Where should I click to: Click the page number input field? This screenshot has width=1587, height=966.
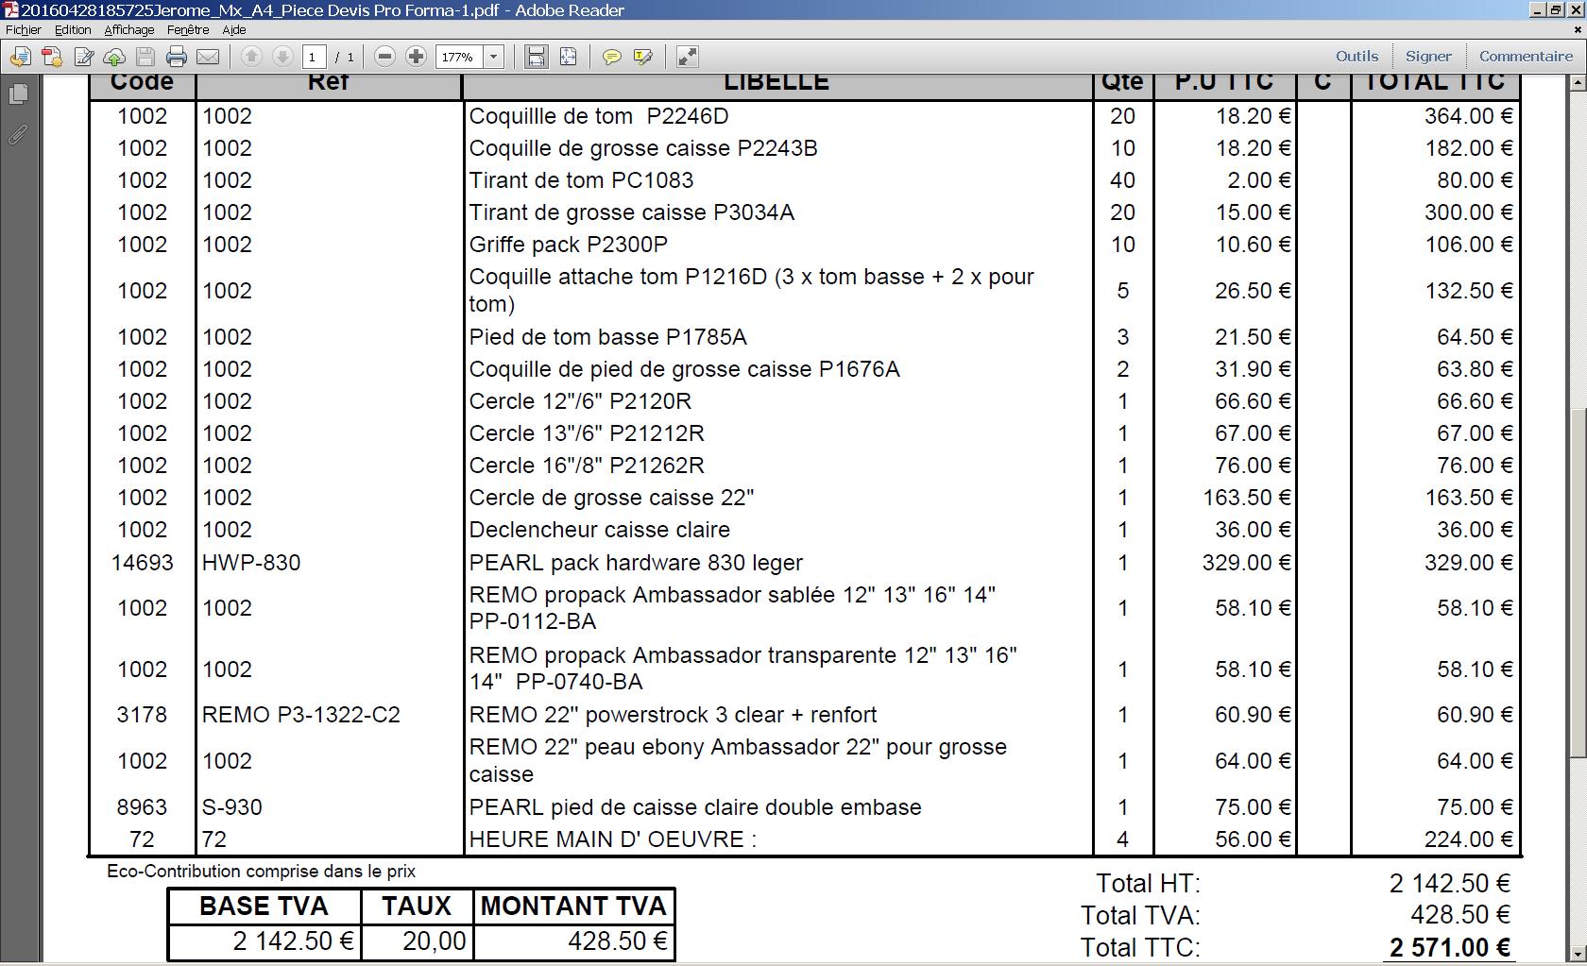pos(313,57)
